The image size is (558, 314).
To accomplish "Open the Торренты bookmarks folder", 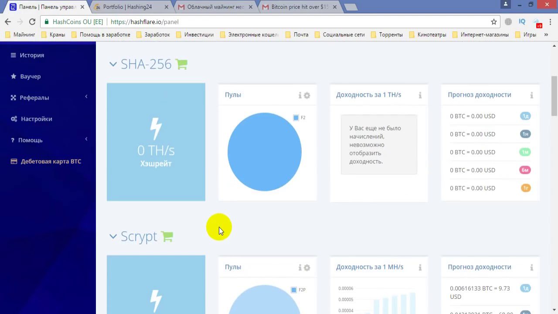I will [x=386, y=34].
